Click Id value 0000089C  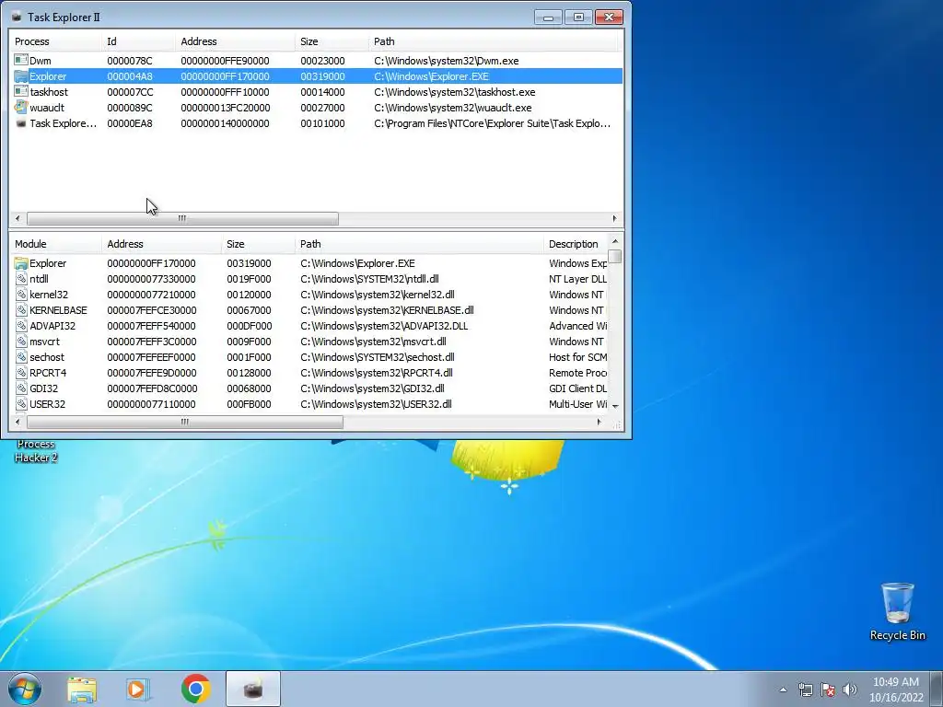pyautogui.click(x=130, y=108)
